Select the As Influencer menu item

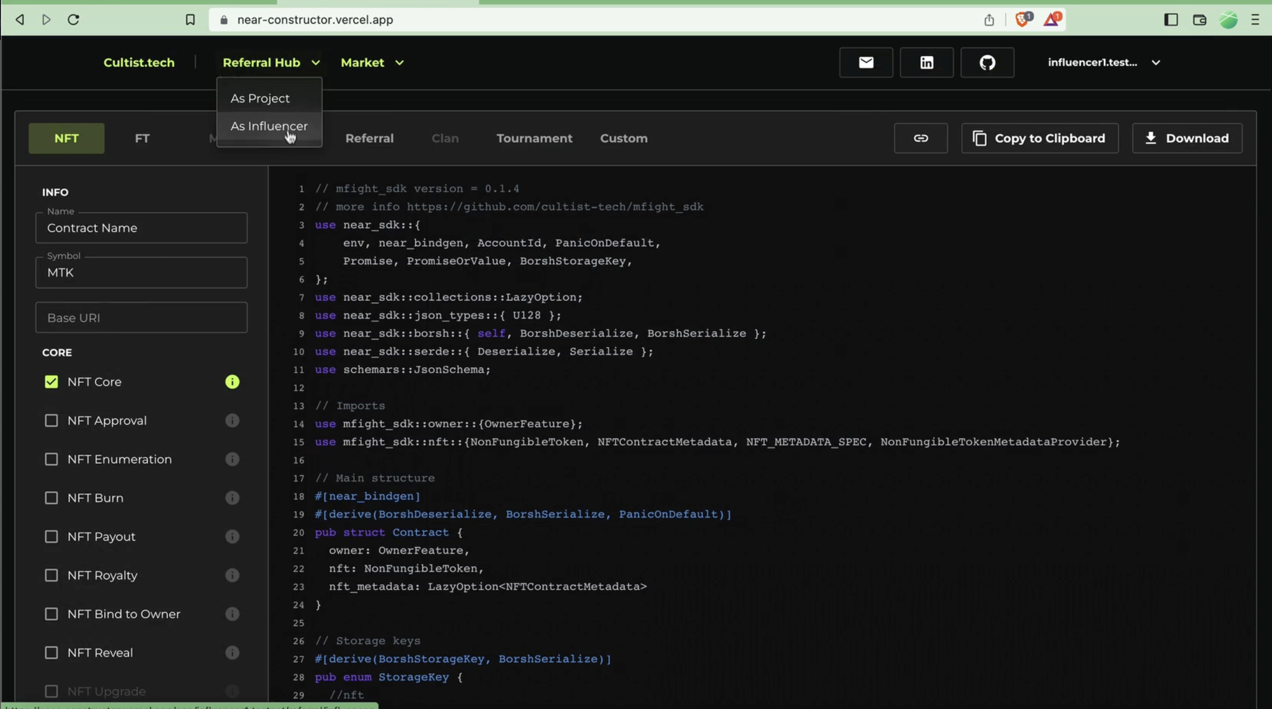(269, 126)
